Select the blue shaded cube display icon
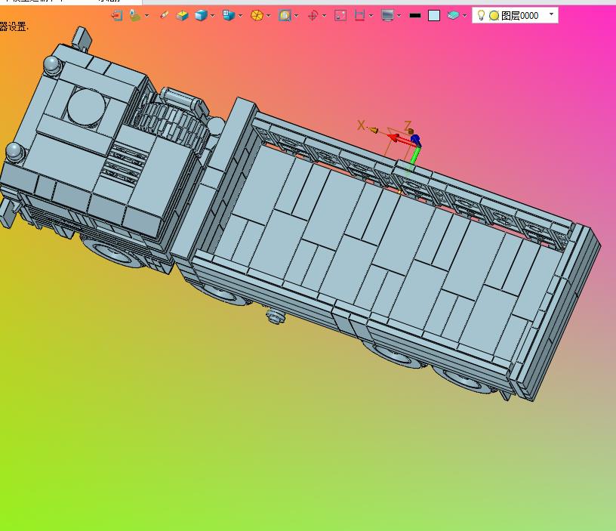This screenshot has height=531, width=616. [201, 16]
